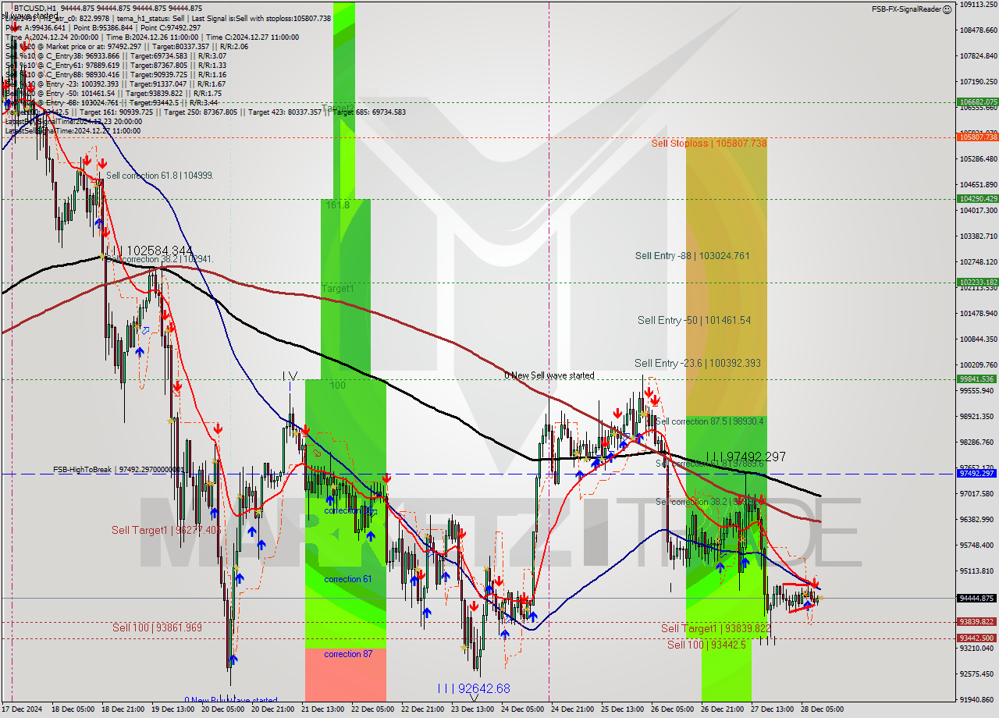Click the 100 level label on green zone
Viewport: 999px width, 718px height.
pos(337,386)
